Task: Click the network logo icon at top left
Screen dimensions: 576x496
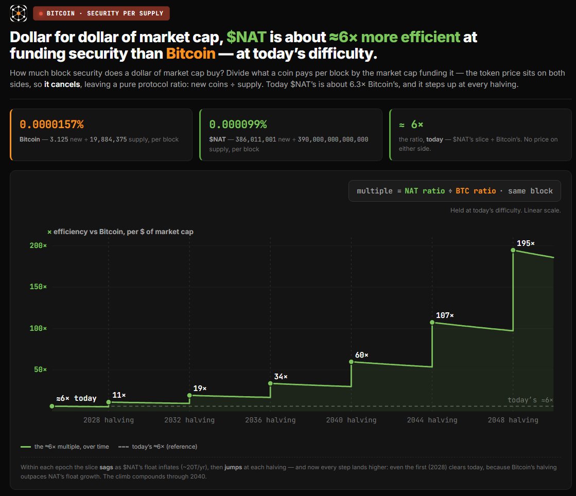Action: (19, 13)
